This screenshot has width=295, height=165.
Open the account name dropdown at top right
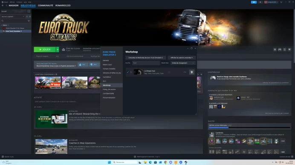coord(271,2)
